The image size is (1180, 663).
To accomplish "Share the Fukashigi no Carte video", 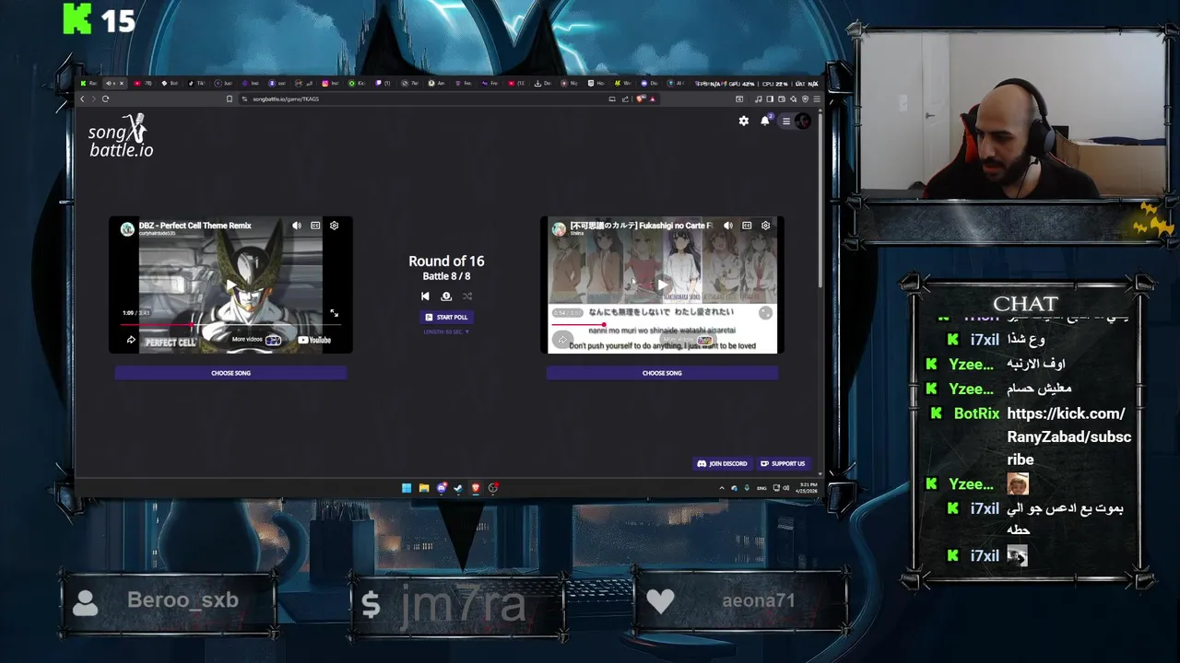I will 562,340.
